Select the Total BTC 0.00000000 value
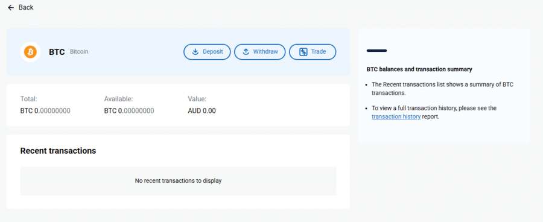 (x=45, y=111)
